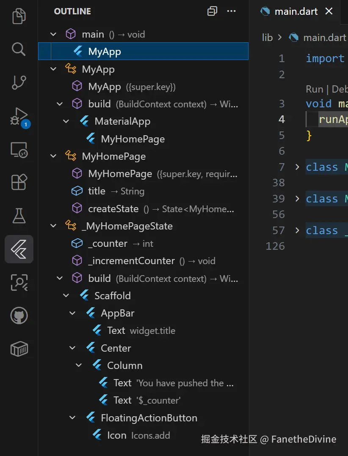Image resolution: width=348 pixels, height=456 pixels.
Task: Collapse all items in Outline panel
Action: coord(212,11)
